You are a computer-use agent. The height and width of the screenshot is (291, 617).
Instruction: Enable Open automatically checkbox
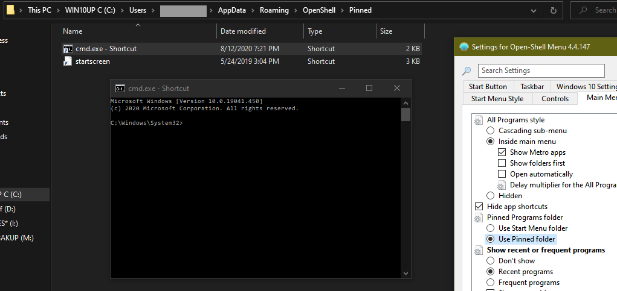[502, 174]
